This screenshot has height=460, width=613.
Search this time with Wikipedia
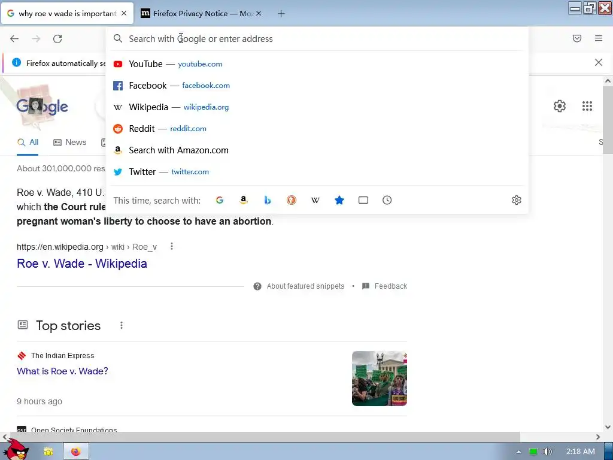point(315,200)
